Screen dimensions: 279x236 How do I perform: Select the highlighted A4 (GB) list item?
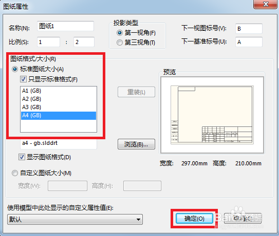59,115
